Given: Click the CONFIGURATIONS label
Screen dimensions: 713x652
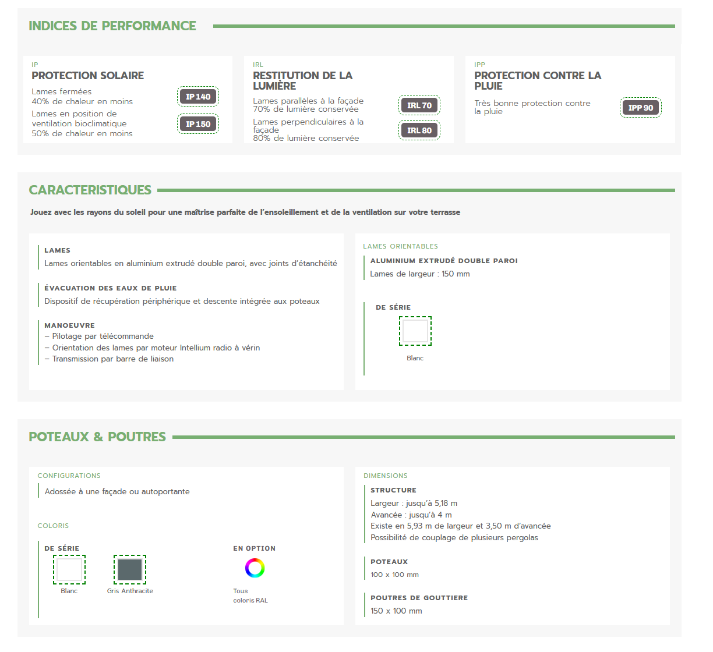Looking at the screenshot, I should click(x=69, y=476).
